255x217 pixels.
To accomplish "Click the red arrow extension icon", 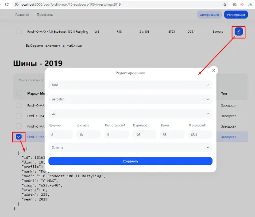I will coord(242,4).
